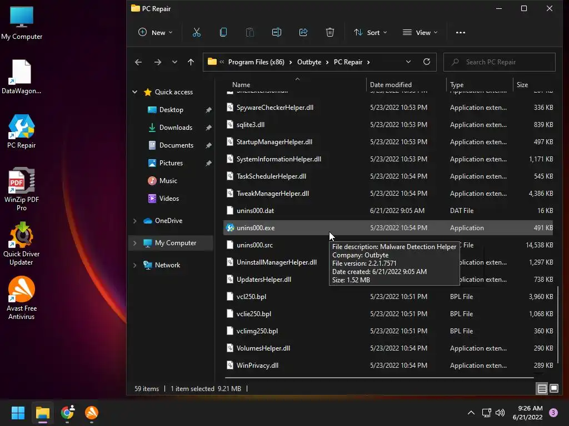569x426 pixels.
Task: Click the volume speaker tray icon
Action: 500,413
